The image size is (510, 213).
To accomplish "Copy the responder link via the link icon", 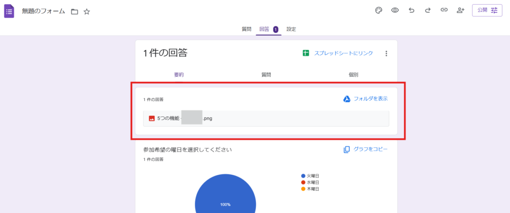I will 444,10.
